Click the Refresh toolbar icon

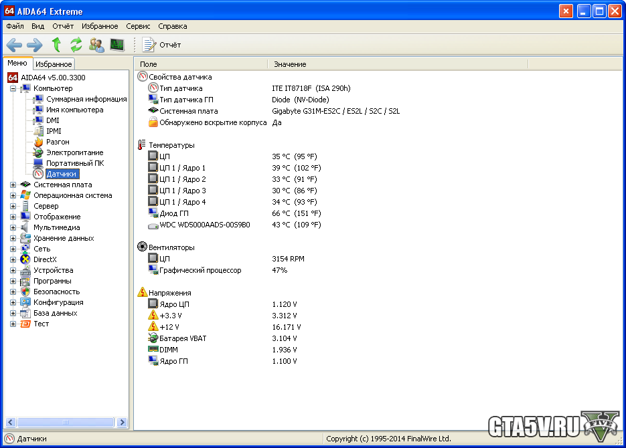pyautogui.click(x=76, y=45)
